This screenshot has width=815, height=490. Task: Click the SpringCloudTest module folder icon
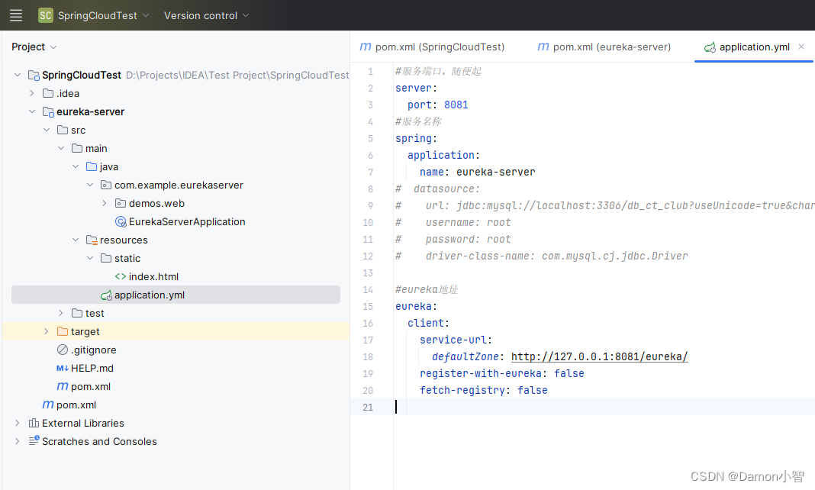pos(34,76)
